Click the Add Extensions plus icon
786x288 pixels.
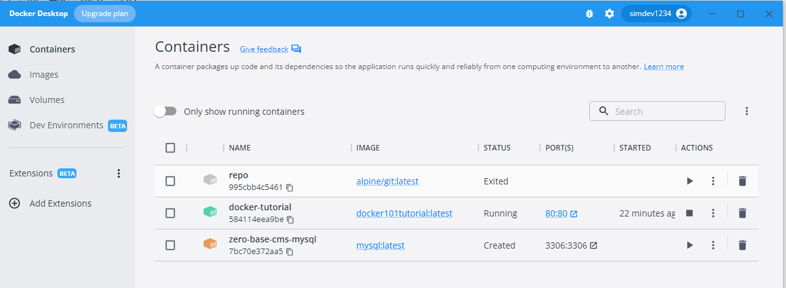[x=14, y=204]
